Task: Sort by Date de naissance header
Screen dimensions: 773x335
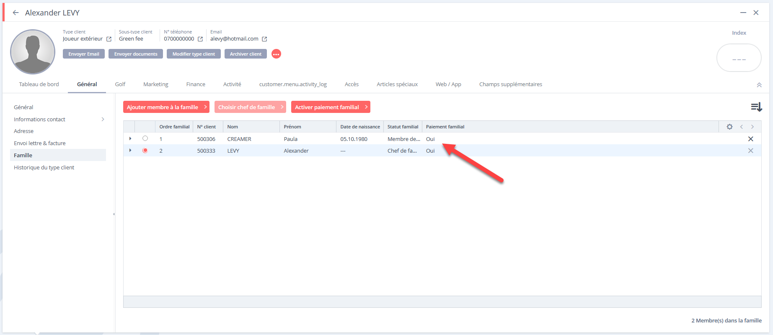Action: [360, 127]
